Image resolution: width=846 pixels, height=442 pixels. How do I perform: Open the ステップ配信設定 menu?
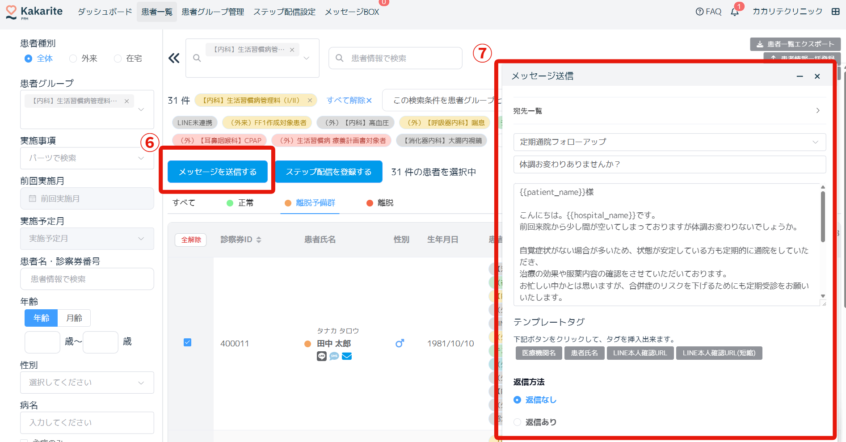(284, 12)
